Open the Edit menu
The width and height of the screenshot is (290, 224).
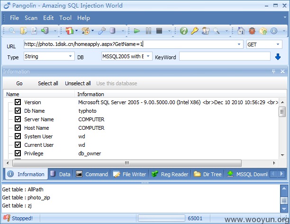(x=48, y=18)
